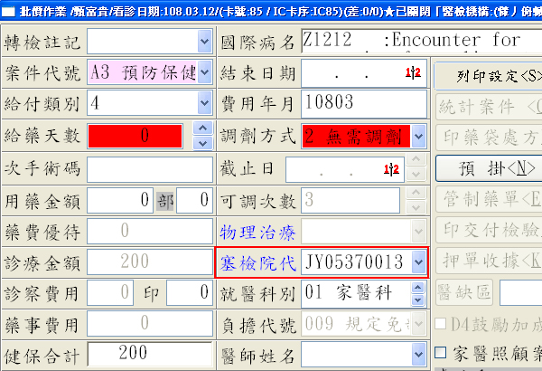Open the calendar picker for 截止日
542x371 pixels.
click(391, 168)
